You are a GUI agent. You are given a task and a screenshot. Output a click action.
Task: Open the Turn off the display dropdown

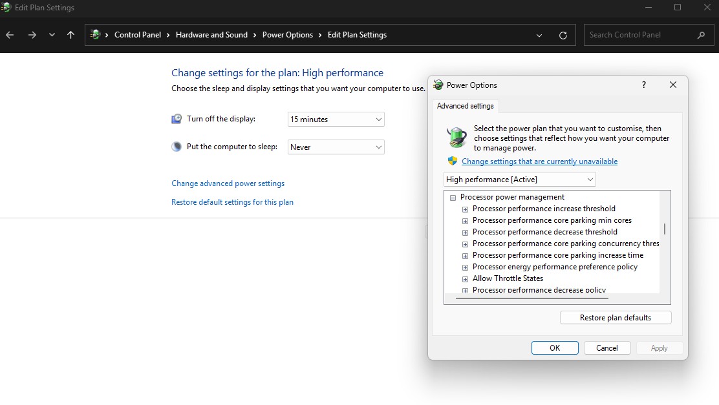336,119
